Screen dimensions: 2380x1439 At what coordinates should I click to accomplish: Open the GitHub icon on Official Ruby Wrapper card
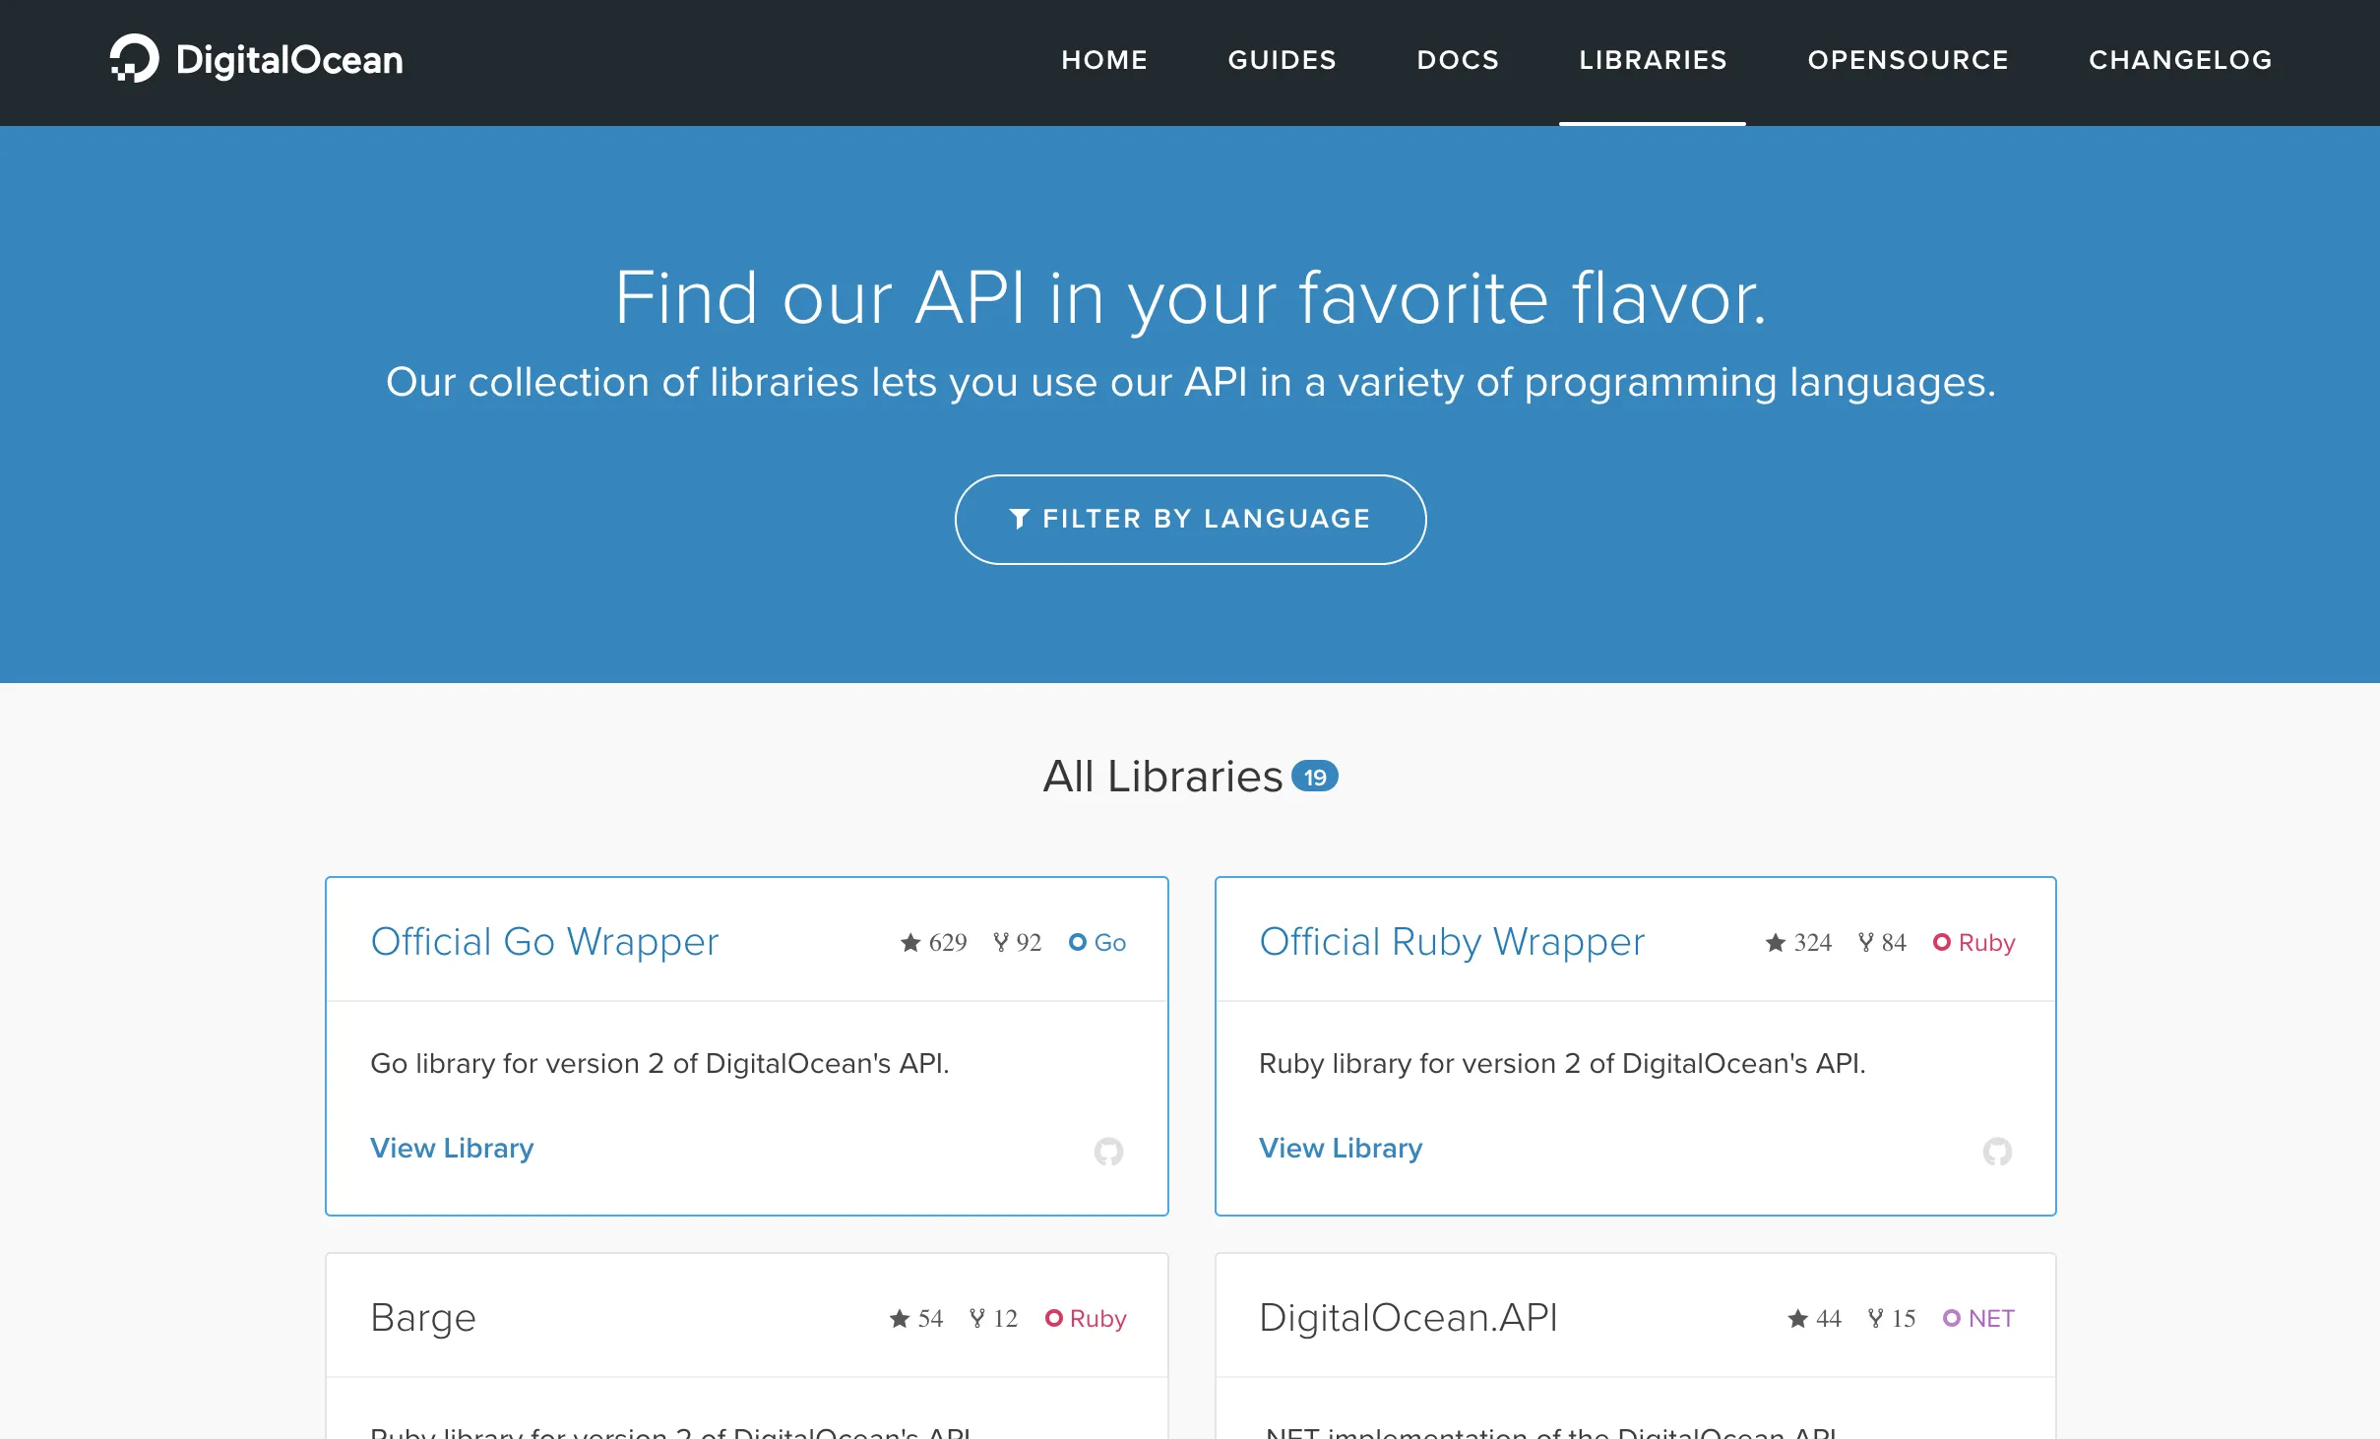pos(1997,1151)
